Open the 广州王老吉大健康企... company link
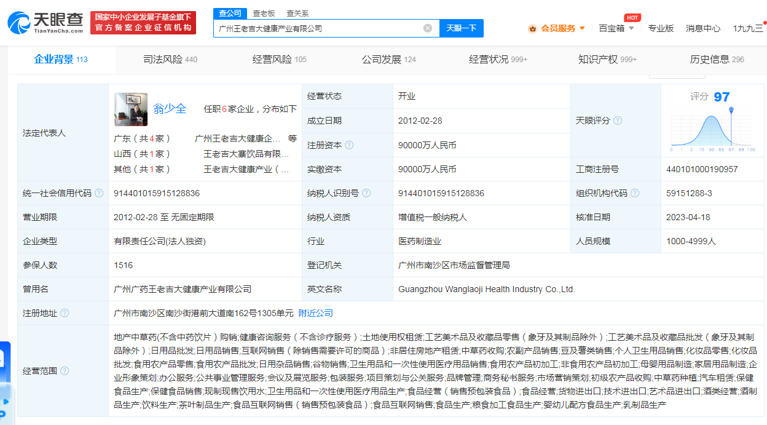This screenshot has height=425, width=767. pos(237,138)
